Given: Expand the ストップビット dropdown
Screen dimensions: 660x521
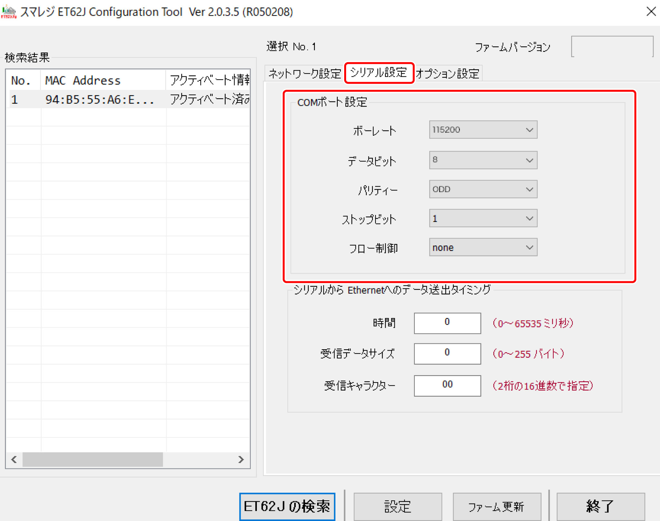Looking at the screenshot, I should tap(483, 218).
